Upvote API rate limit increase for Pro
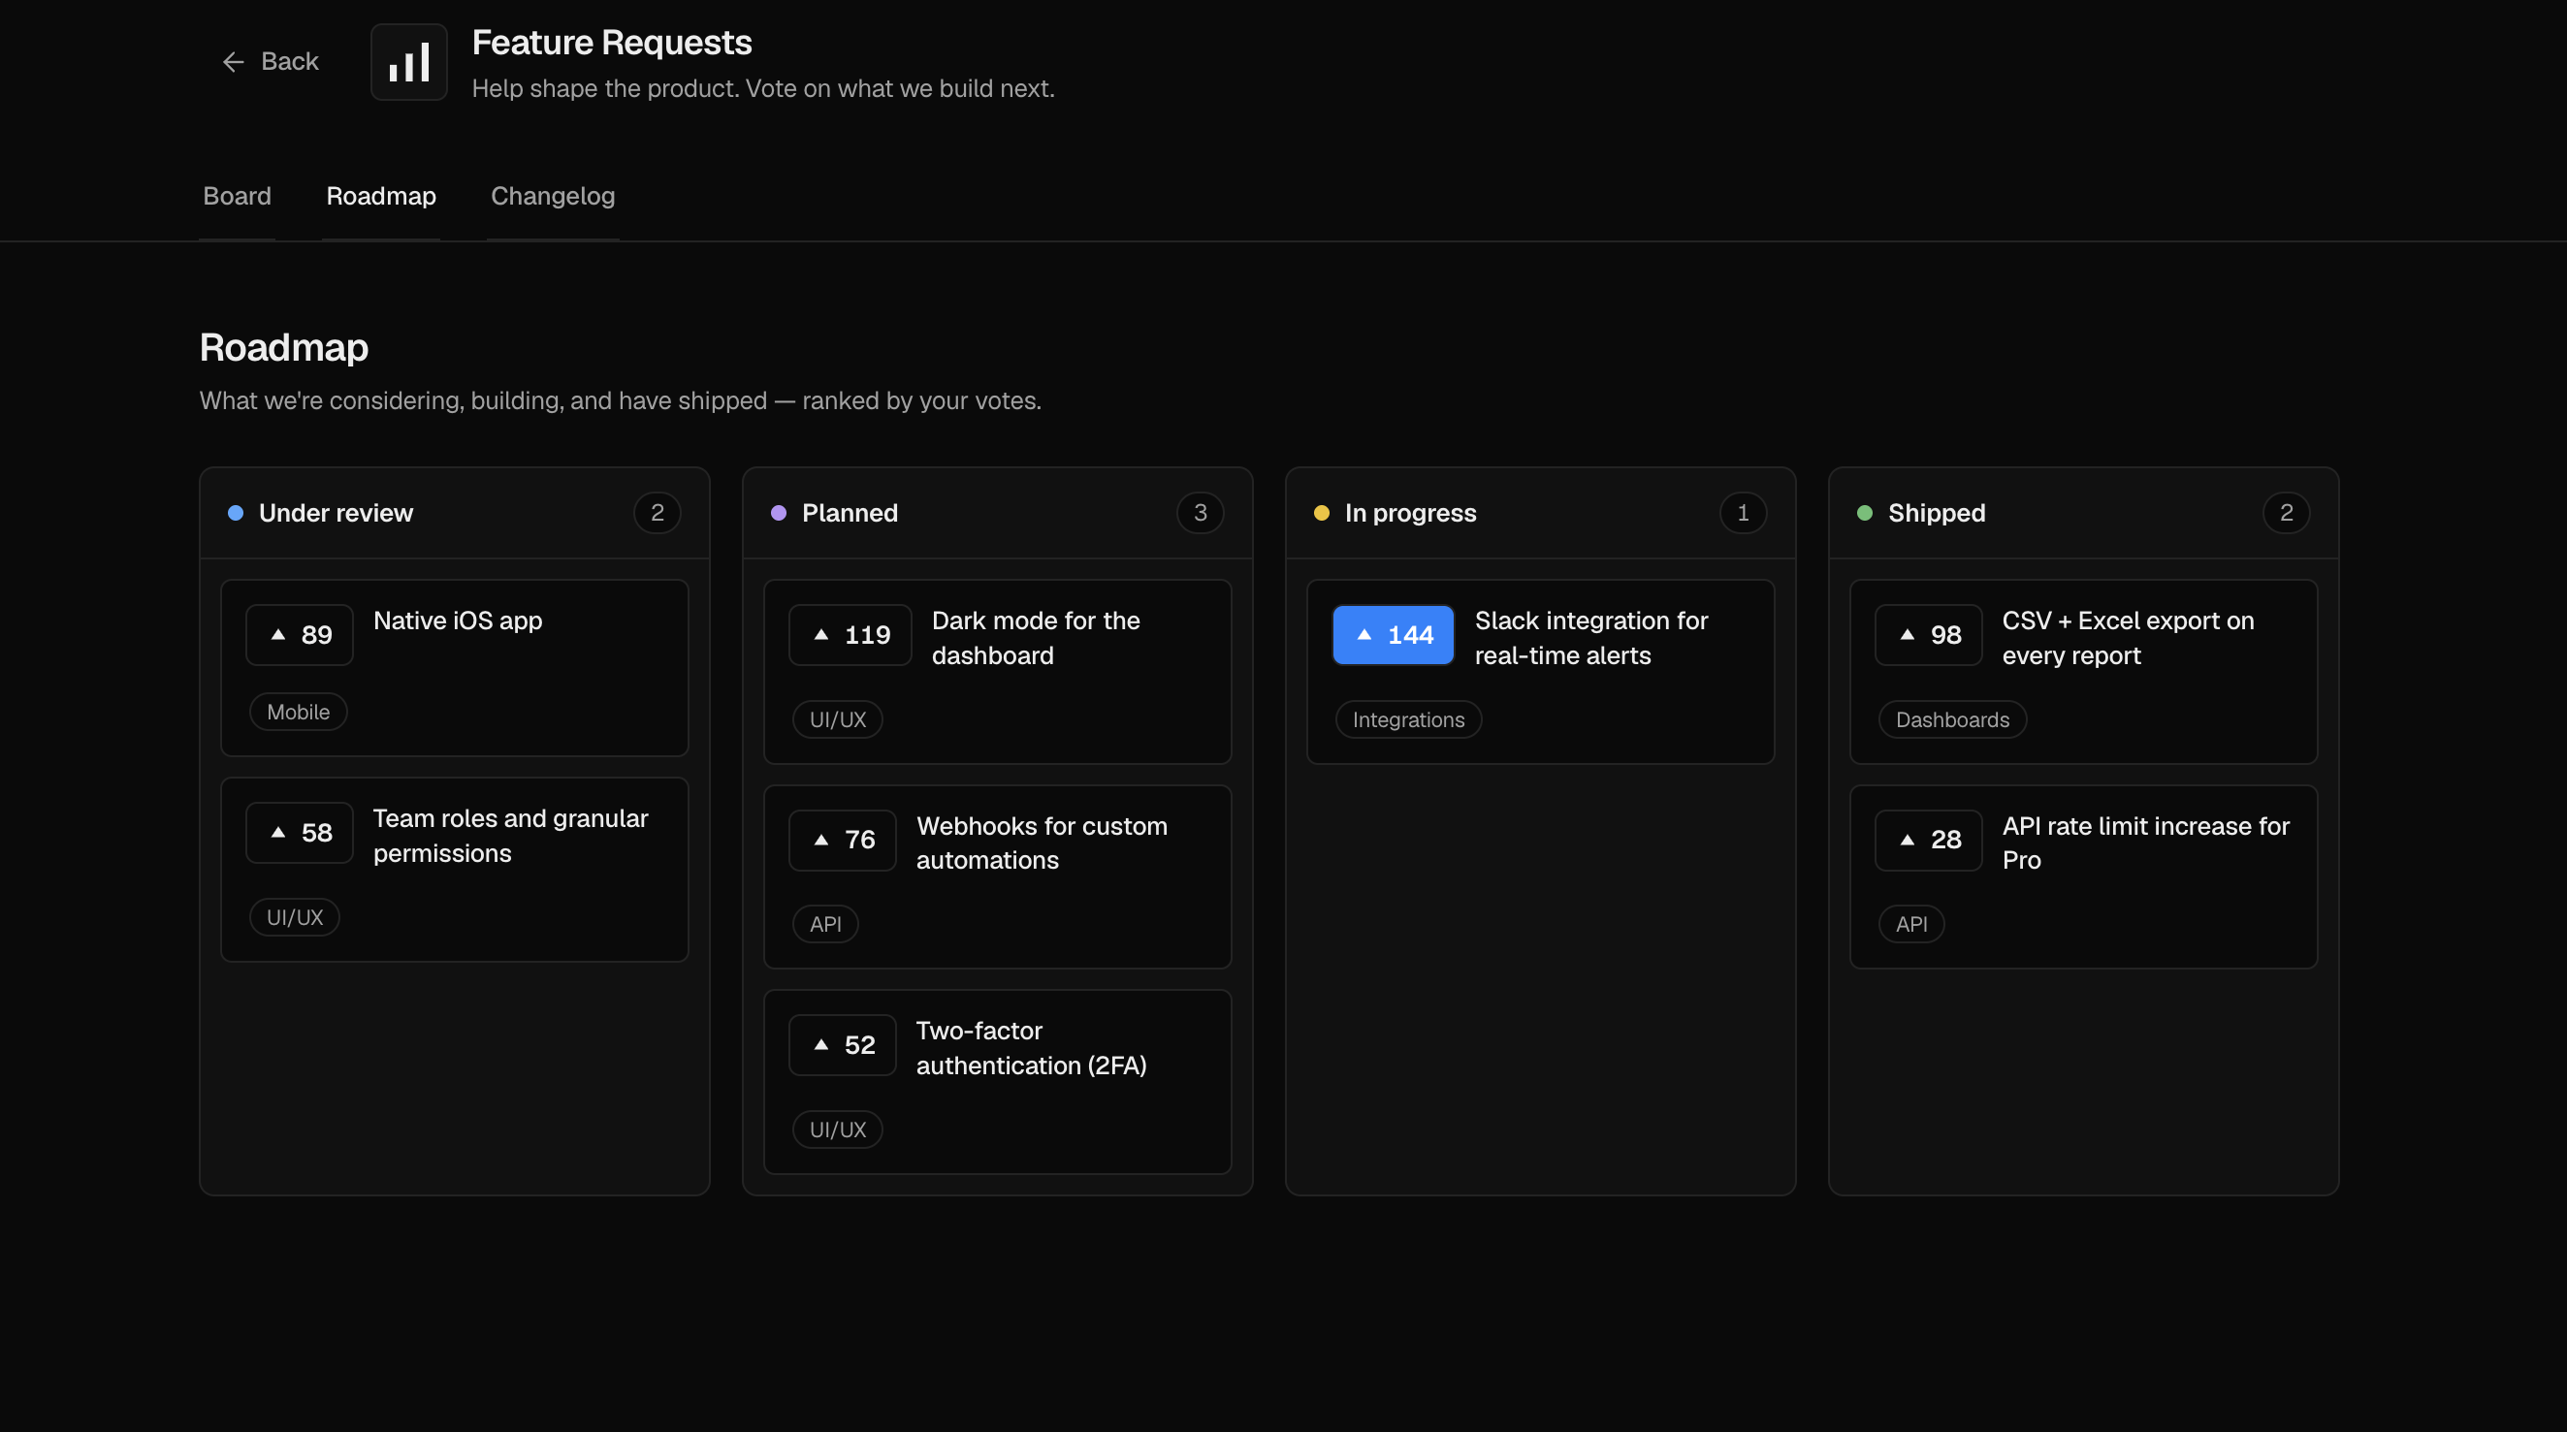Image resolution: width=2567 pixels, height=1432 pixels. tap(1929, 840)
